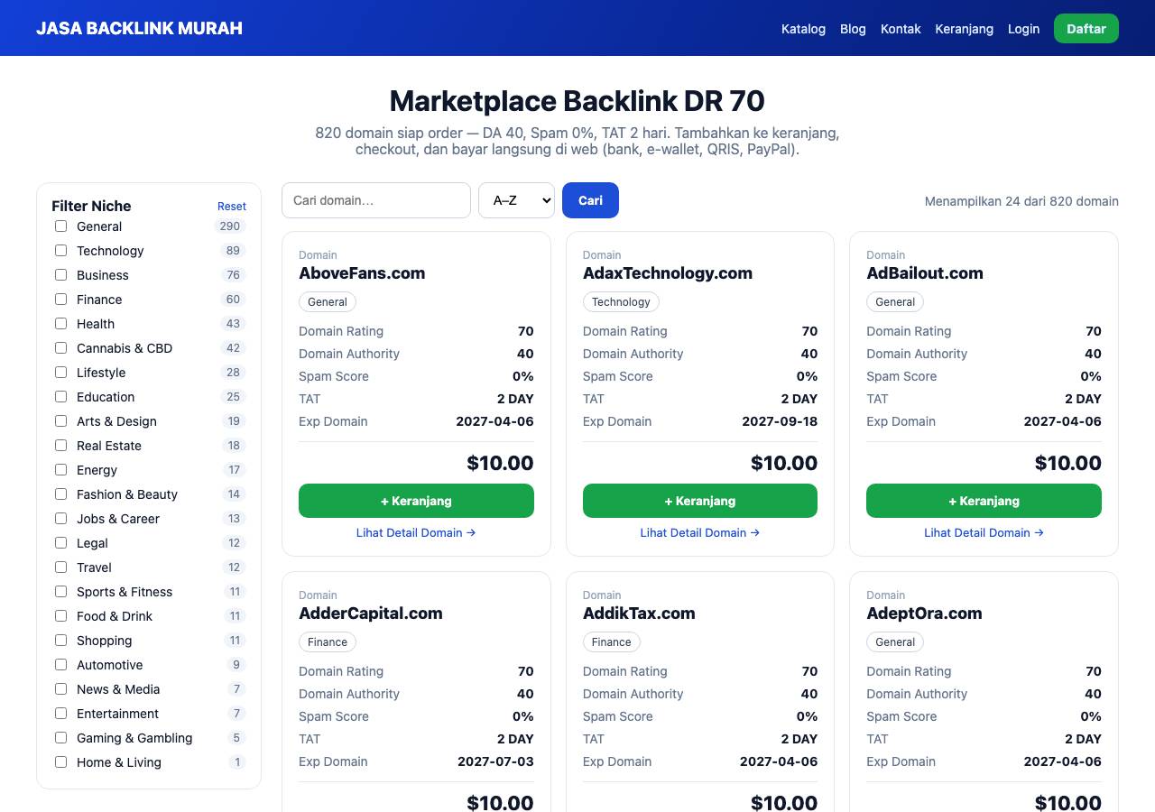Click the Exp Domain date 2027-07-03
Viewport: 1155px width, 812px height.
[x=495, y=761]
